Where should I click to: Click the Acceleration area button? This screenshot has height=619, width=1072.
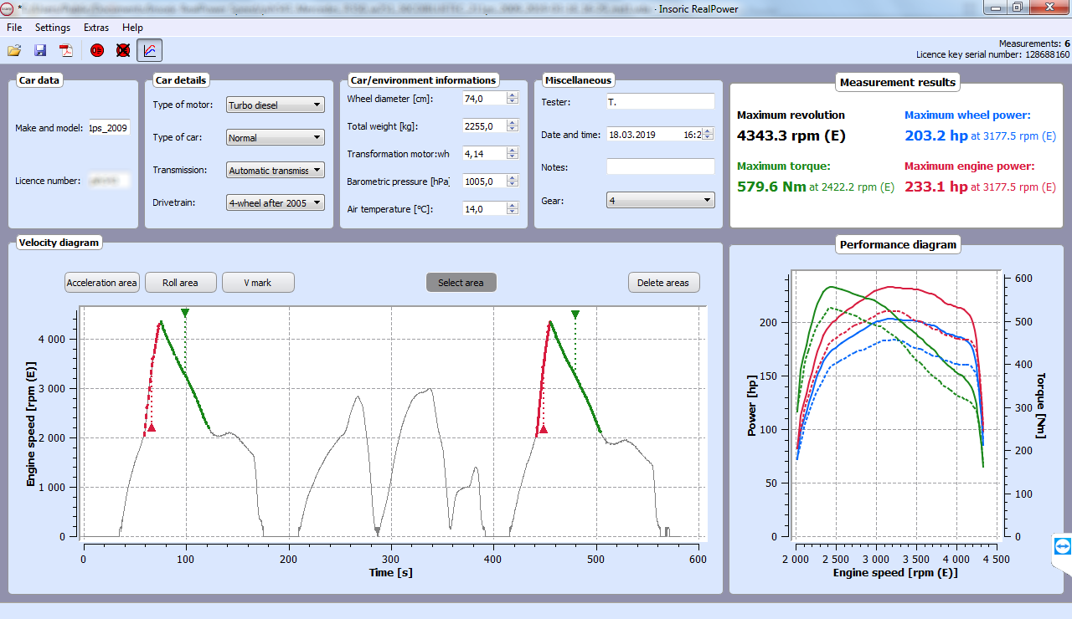pyautogui.click(x=101, y=283)
